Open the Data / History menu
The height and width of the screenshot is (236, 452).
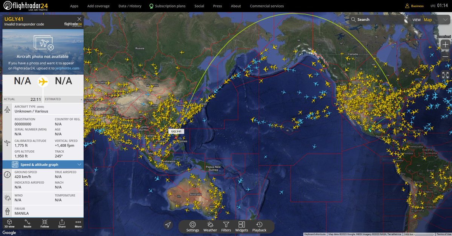click(x=130, y=6)
